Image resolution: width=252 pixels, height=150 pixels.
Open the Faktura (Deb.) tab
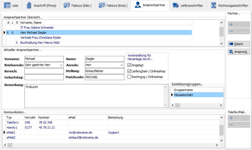point(77,6)
